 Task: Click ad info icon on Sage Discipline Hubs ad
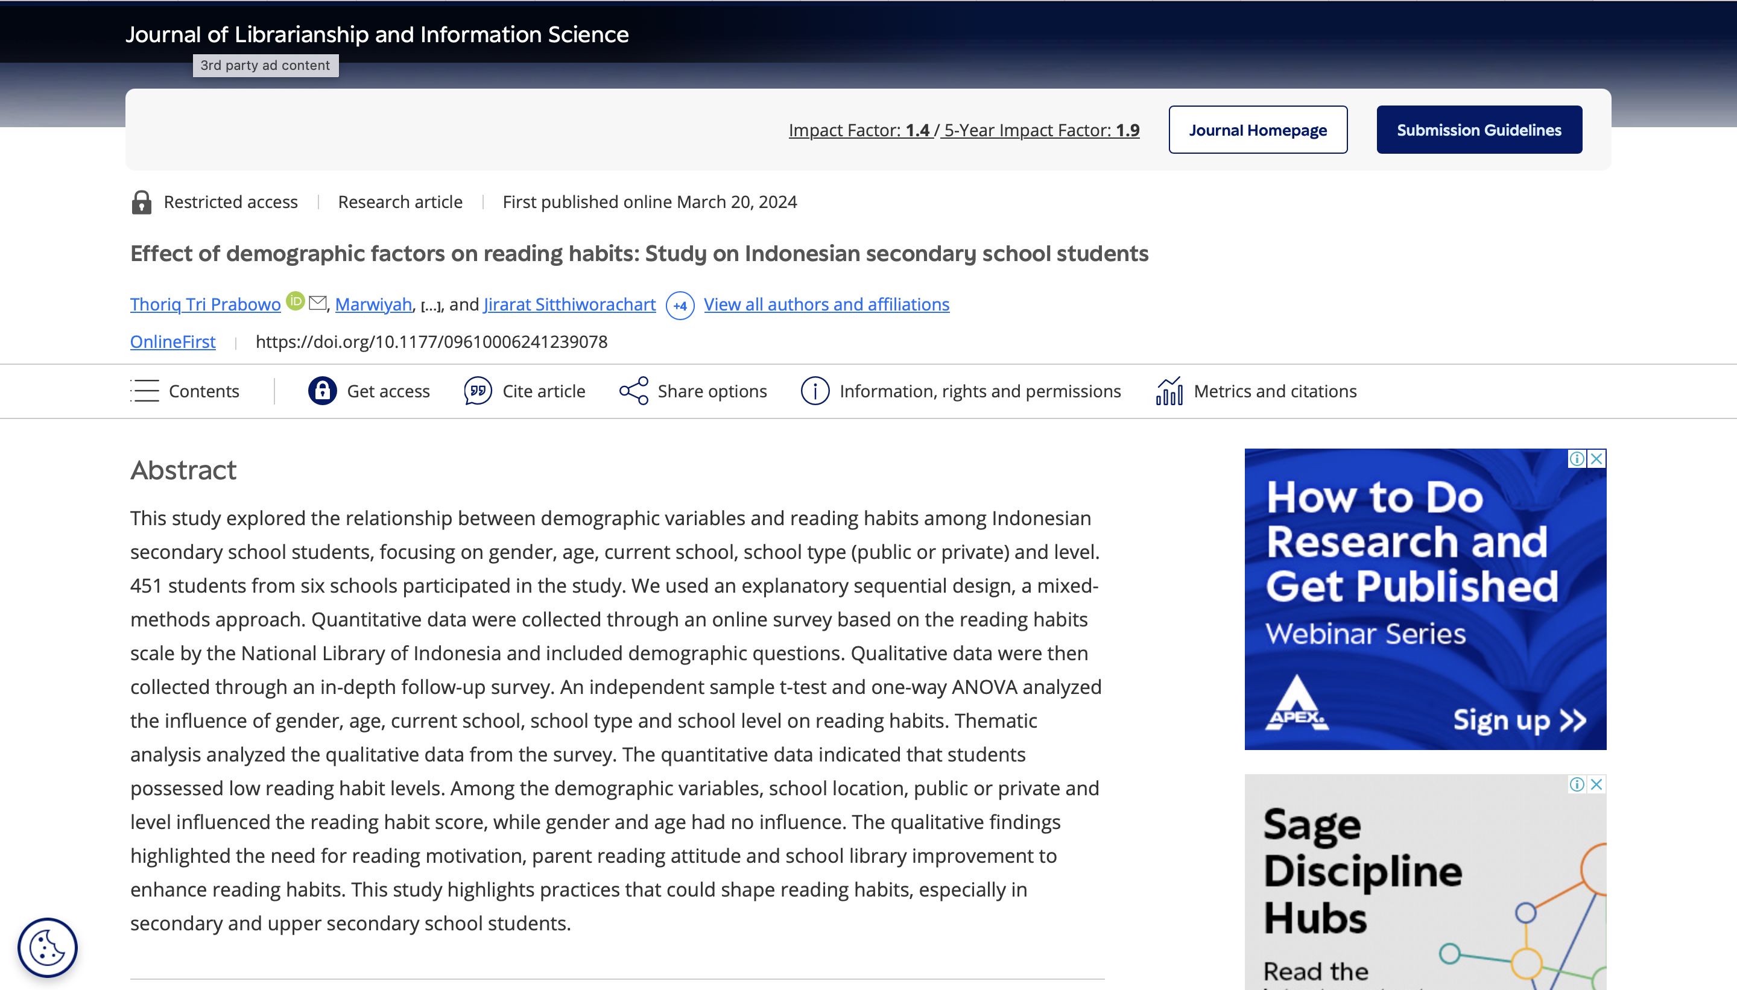(x=1577, y=784)
